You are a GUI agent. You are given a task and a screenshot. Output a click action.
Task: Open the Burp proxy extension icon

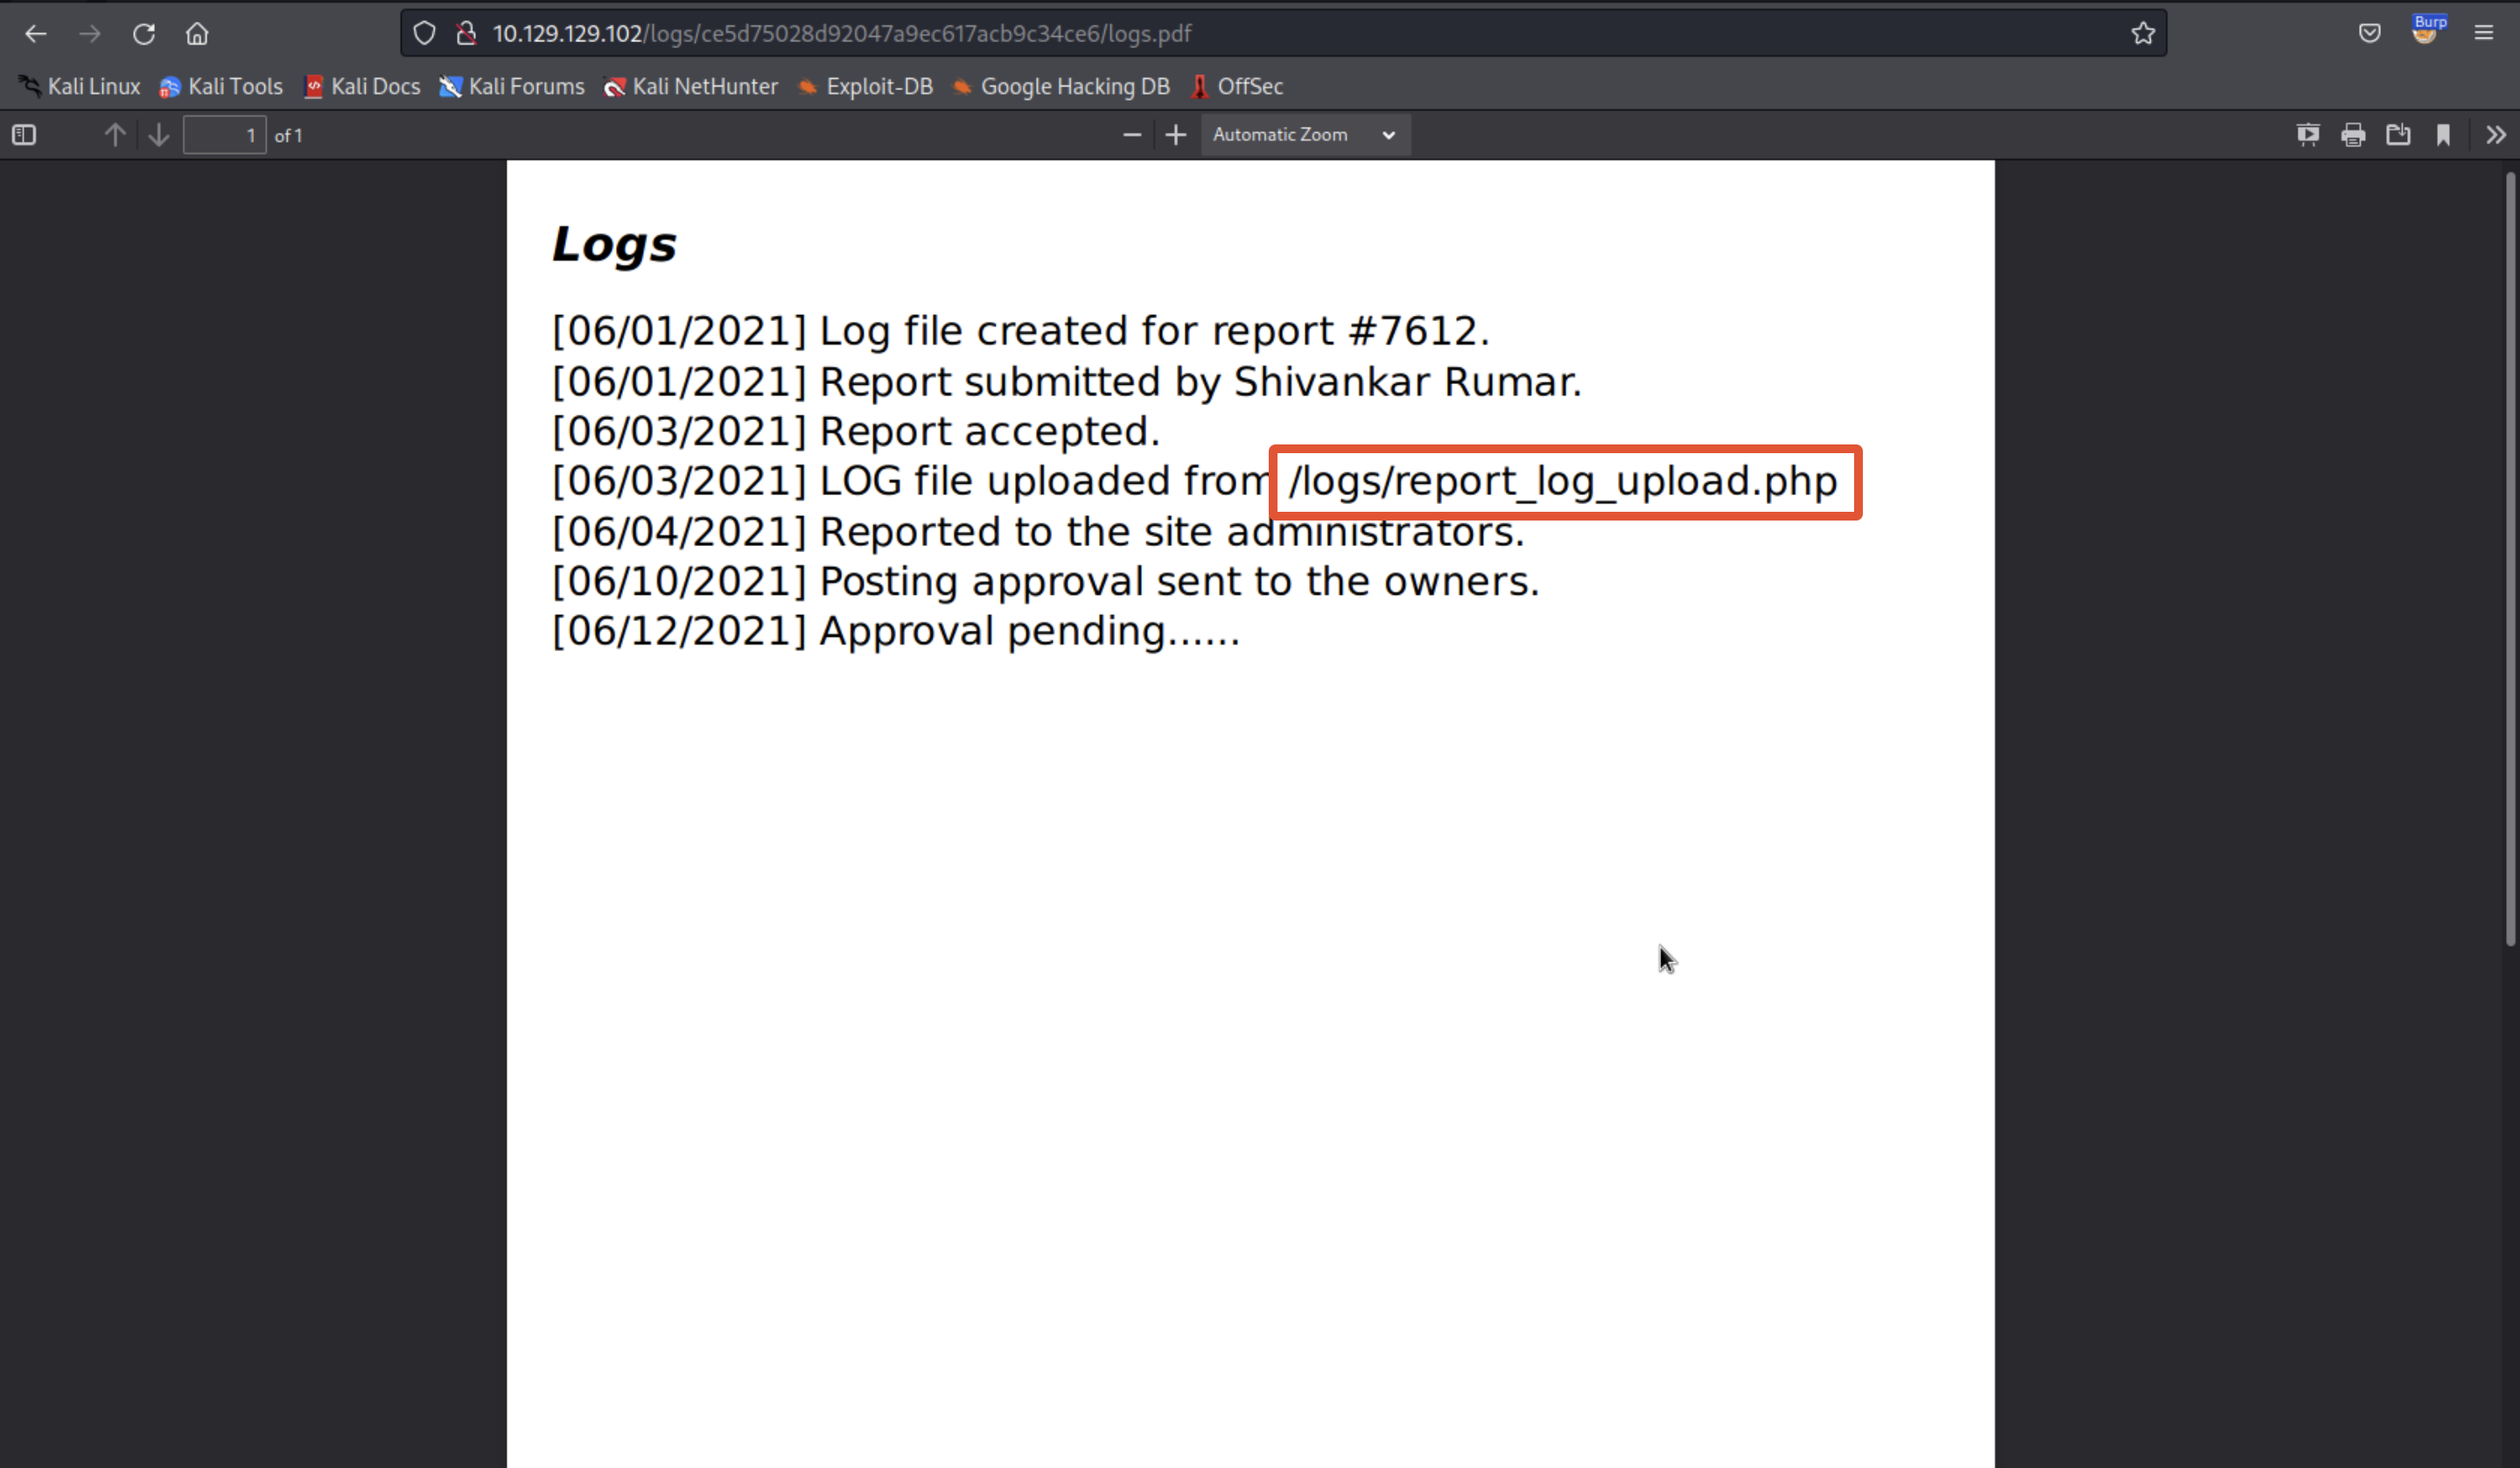tap(2426, 30)
